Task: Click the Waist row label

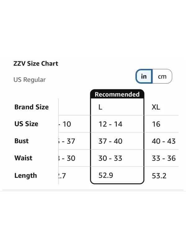Action: pyautogui.click(x=24, y=158)
